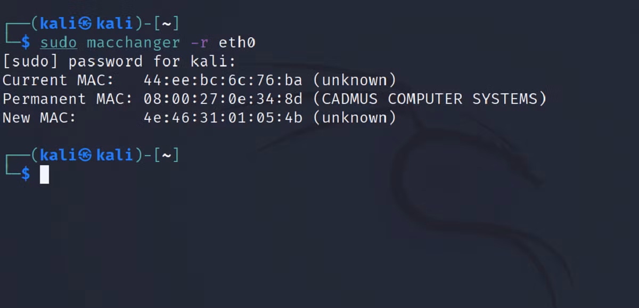The height and width of the screenshot is (308, 639).
Task: Select the permanent MAC address 08:00:27:0e:34:8d
Action: (x=223, y=99)
